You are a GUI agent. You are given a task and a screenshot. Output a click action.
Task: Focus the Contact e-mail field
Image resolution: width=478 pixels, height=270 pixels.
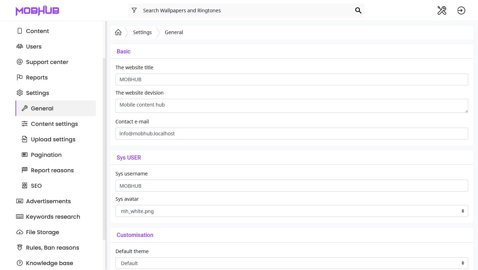click(x=291, y=134)
